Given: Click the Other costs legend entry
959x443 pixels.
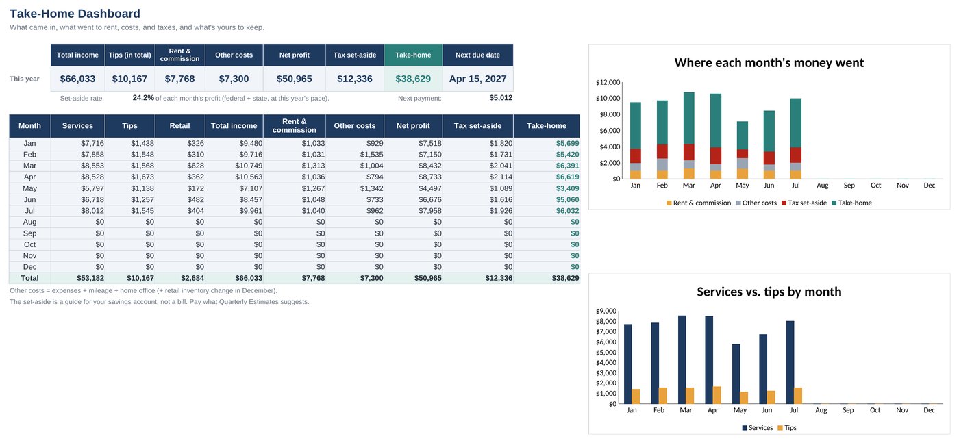Looking at the screenshot, I should (x=756, y=203).
